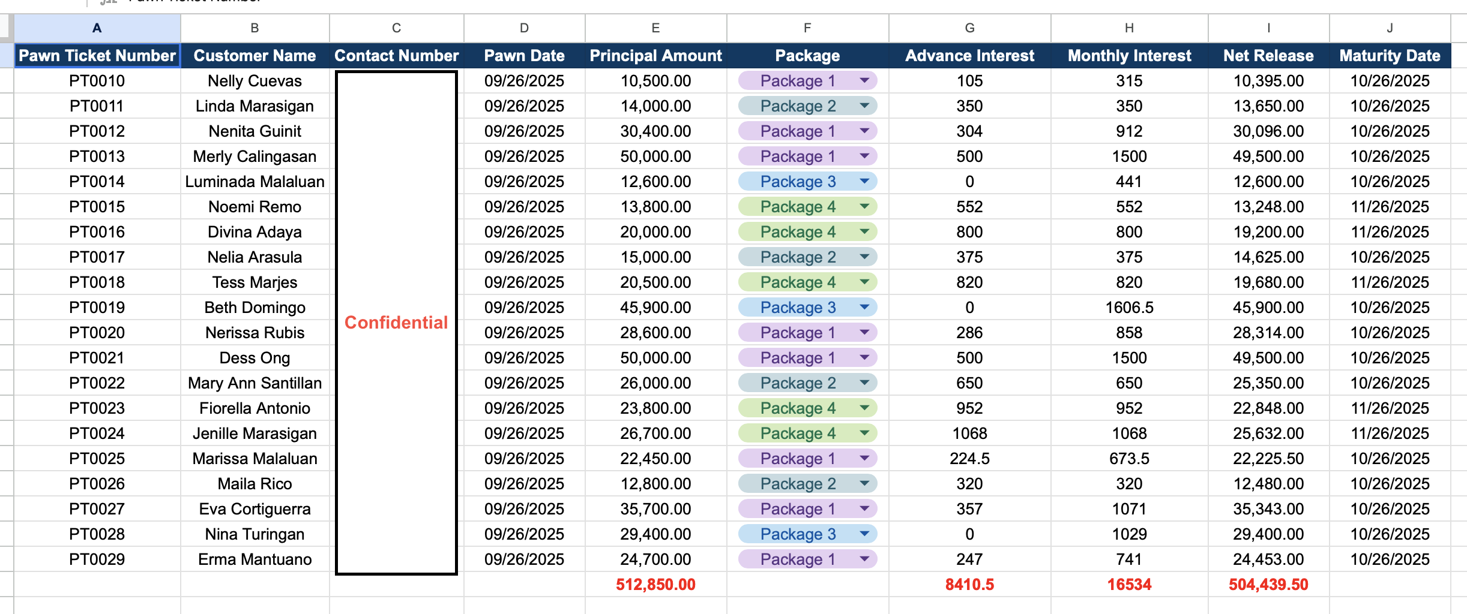Click the red Confidential text box
Image resolution: width=1467 pixels, height=614 pixels.
point(396,323)
